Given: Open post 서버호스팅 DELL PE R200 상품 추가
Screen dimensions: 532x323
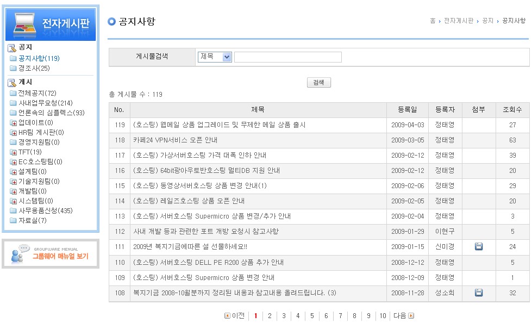Looking at the screenshot, I should (x=208, y=263).
